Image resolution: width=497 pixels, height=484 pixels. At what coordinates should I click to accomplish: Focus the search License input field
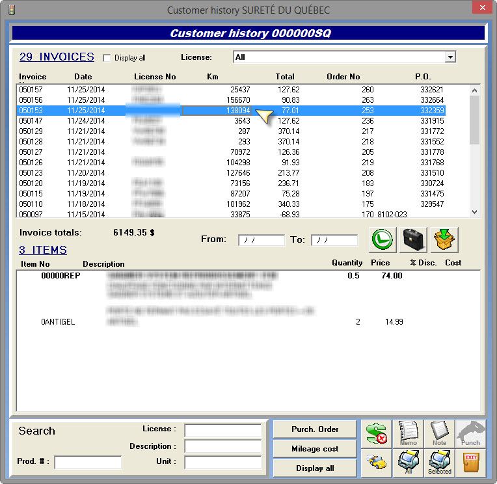pos(223,431)
